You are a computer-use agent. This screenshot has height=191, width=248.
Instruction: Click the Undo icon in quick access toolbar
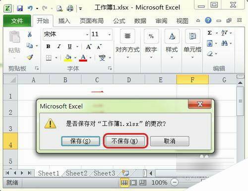click(30, 8)
